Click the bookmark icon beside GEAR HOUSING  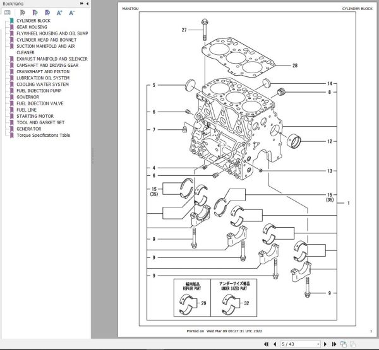tap(11, 27)
